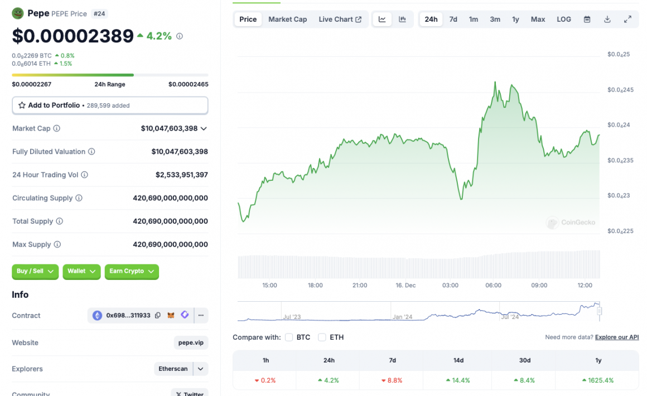
Task: Select the line chart view icon
Action: (382, 19)
